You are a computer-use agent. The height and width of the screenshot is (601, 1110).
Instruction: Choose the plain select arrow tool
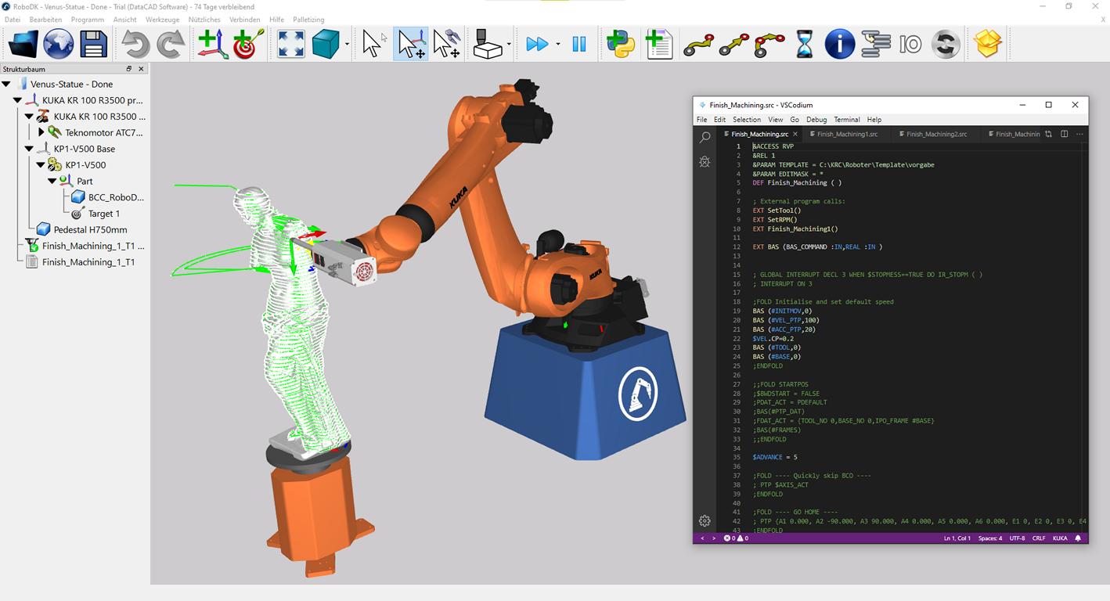pyautogui.click(x=372, y=44)
